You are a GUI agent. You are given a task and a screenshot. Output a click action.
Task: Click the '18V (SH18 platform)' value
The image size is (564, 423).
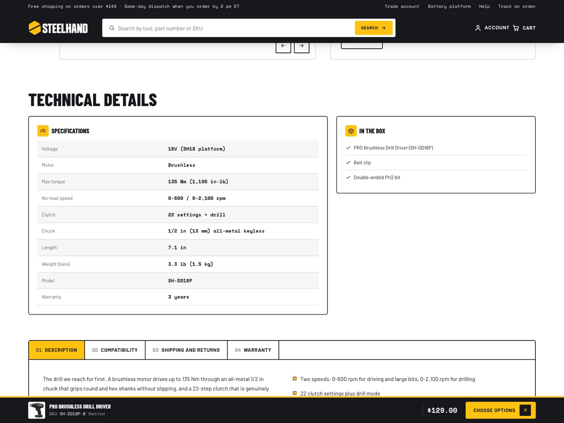coord(197,149)
